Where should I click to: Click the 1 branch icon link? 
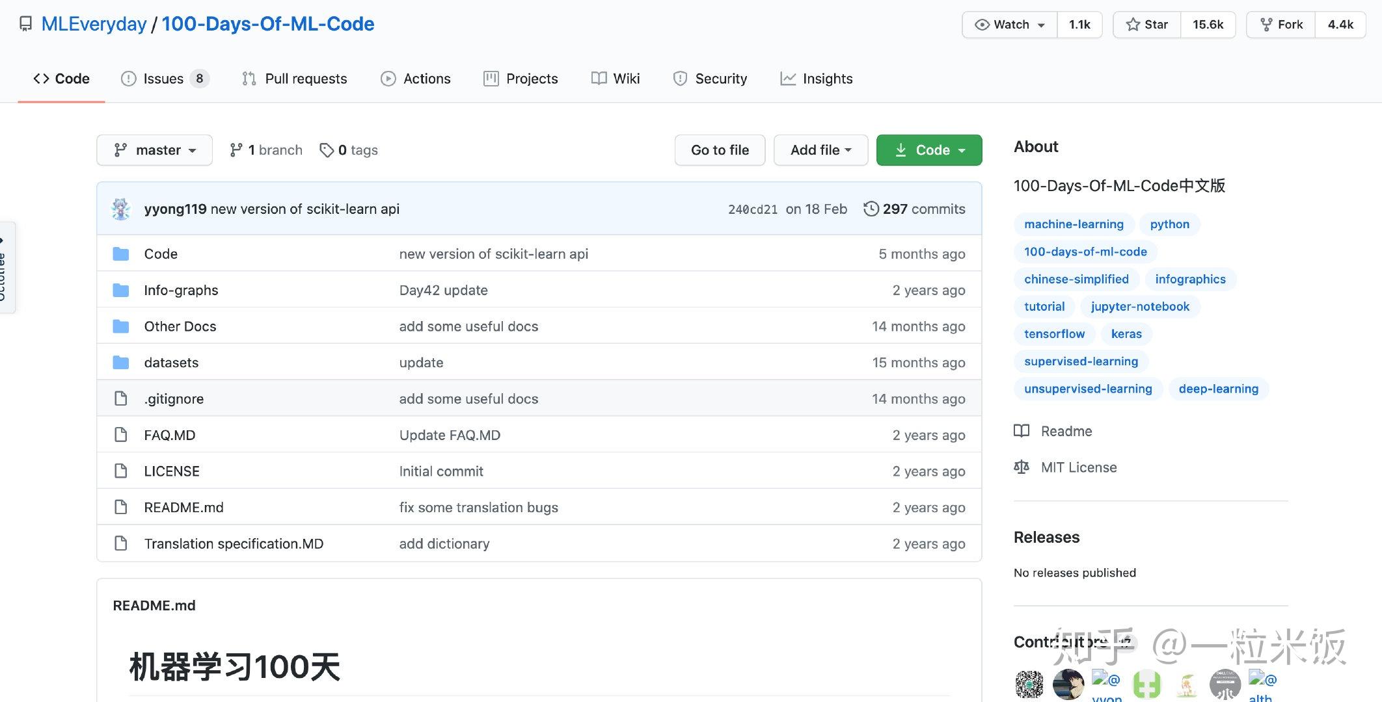(x=236, y=150)
